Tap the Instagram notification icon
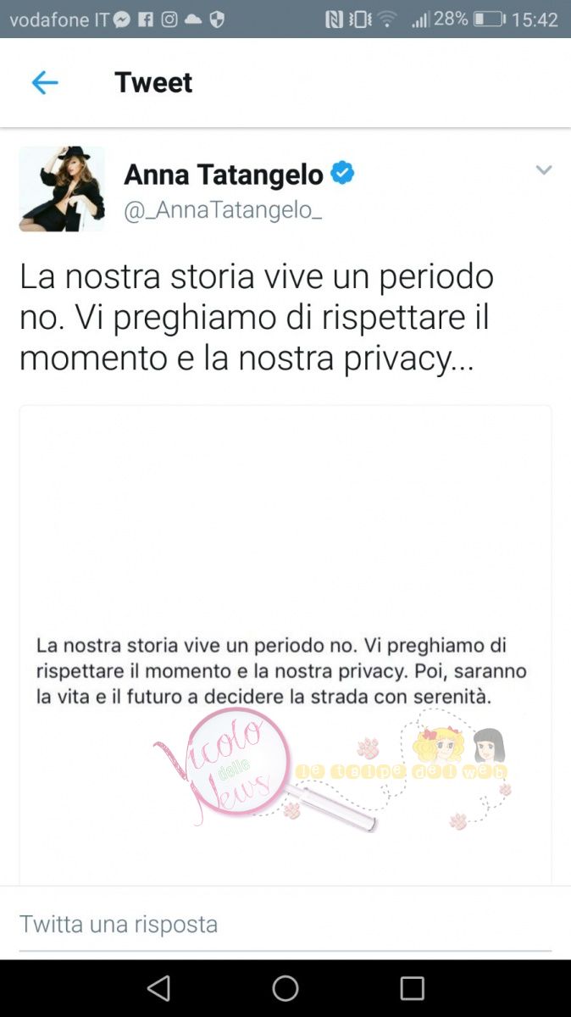This screenshot has width=571, height=1017. (x=169, y=19)
